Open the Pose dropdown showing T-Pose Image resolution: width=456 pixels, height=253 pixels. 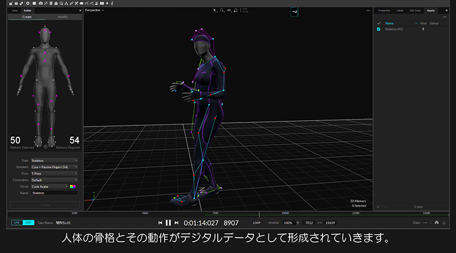pos(54,173)
